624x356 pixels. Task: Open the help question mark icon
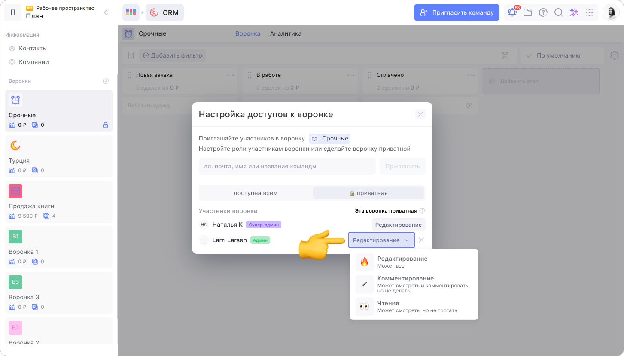coord(543,12)
